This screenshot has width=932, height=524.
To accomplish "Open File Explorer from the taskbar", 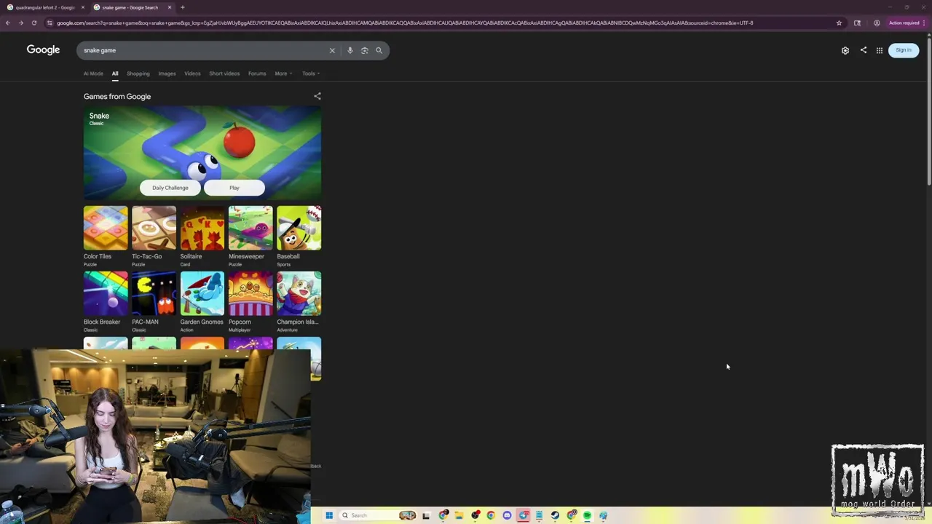I will pyautogui.click(x=459, y=515).
